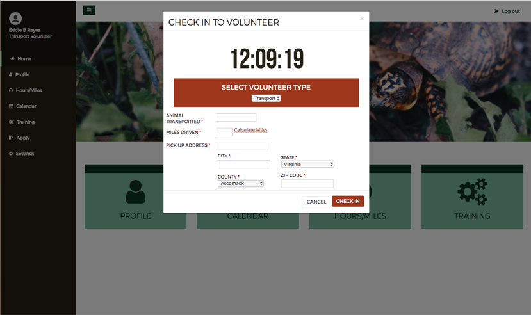Click the Hours/Miles clock sidebar icon

[11, 90]
